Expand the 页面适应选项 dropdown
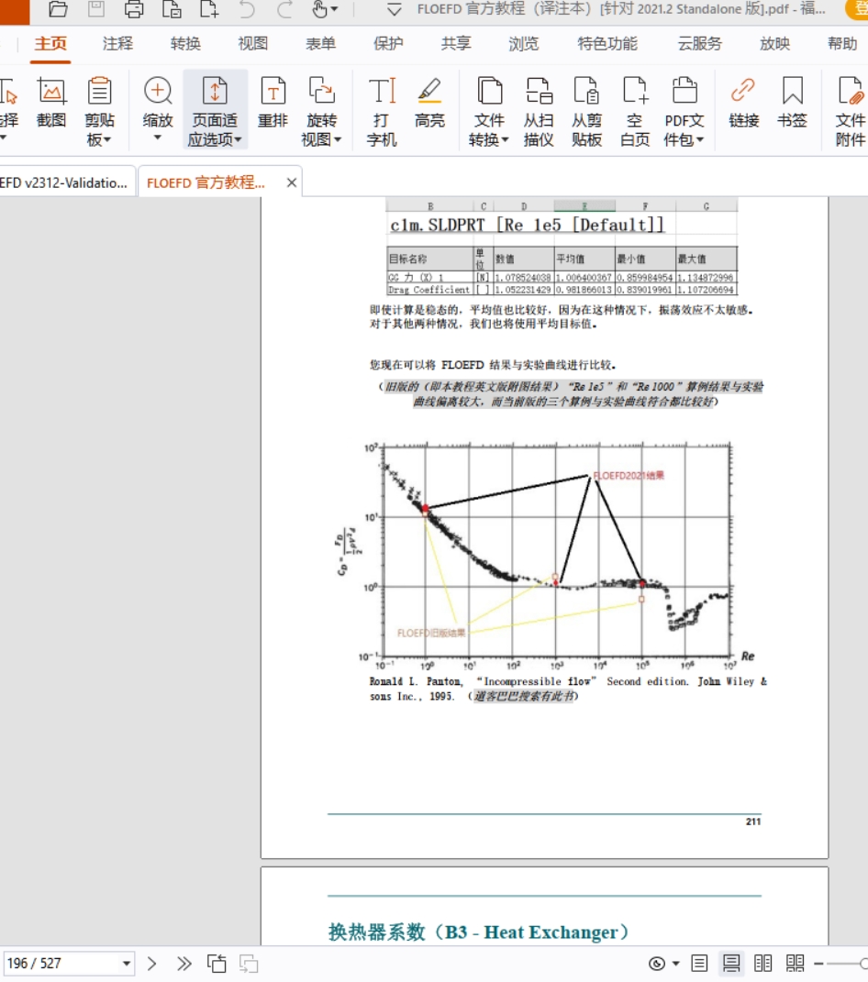Screen dimensions: 868x982 215,112
